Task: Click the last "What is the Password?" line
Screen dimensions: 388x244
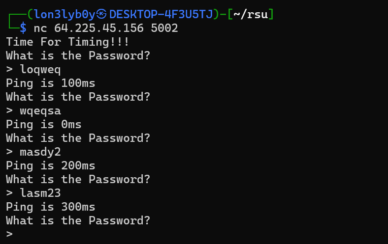Action: click(x=78, y=220)
